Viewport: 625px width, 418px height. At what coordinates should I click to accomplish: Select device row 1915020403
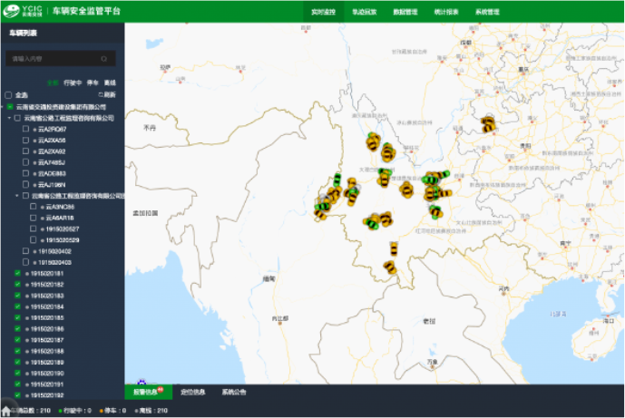pyautogui.click(x=55, y=263)
